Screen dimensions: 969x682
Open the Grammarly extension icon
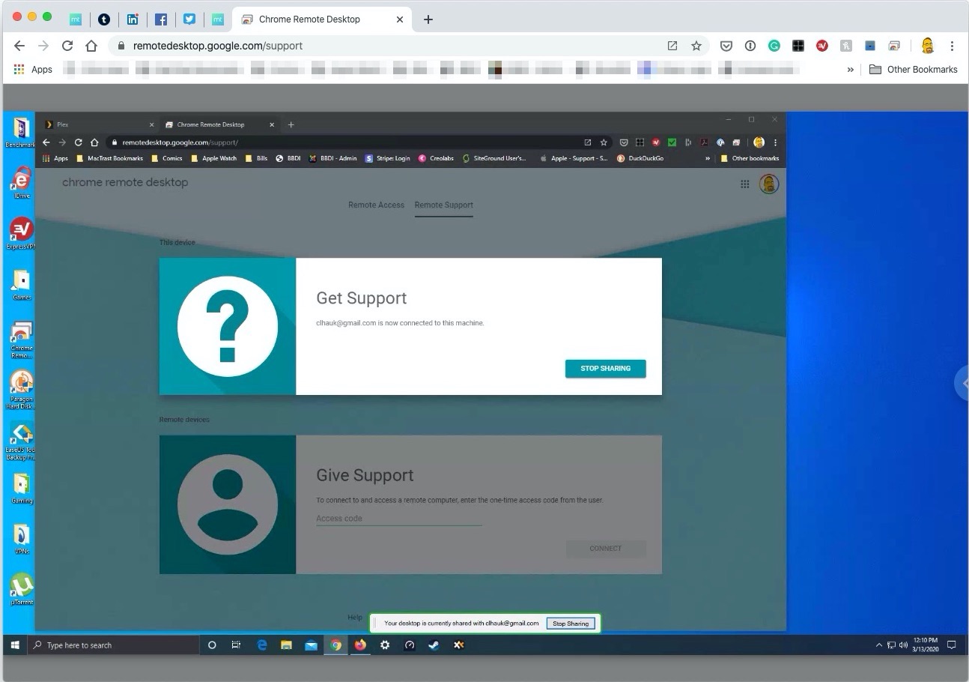[x=774, y=46]
